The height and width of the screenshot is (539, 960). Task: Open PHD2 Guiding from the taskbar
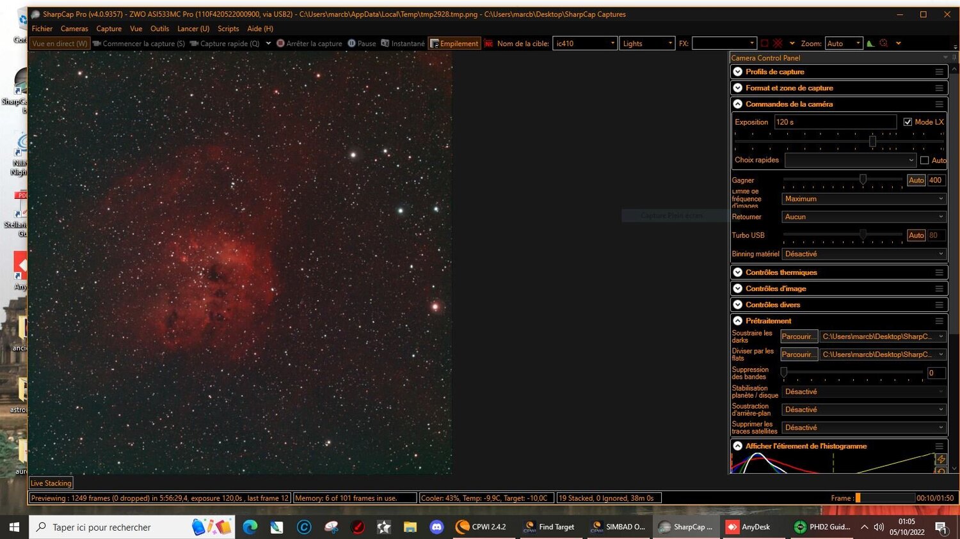pos(822,527)
